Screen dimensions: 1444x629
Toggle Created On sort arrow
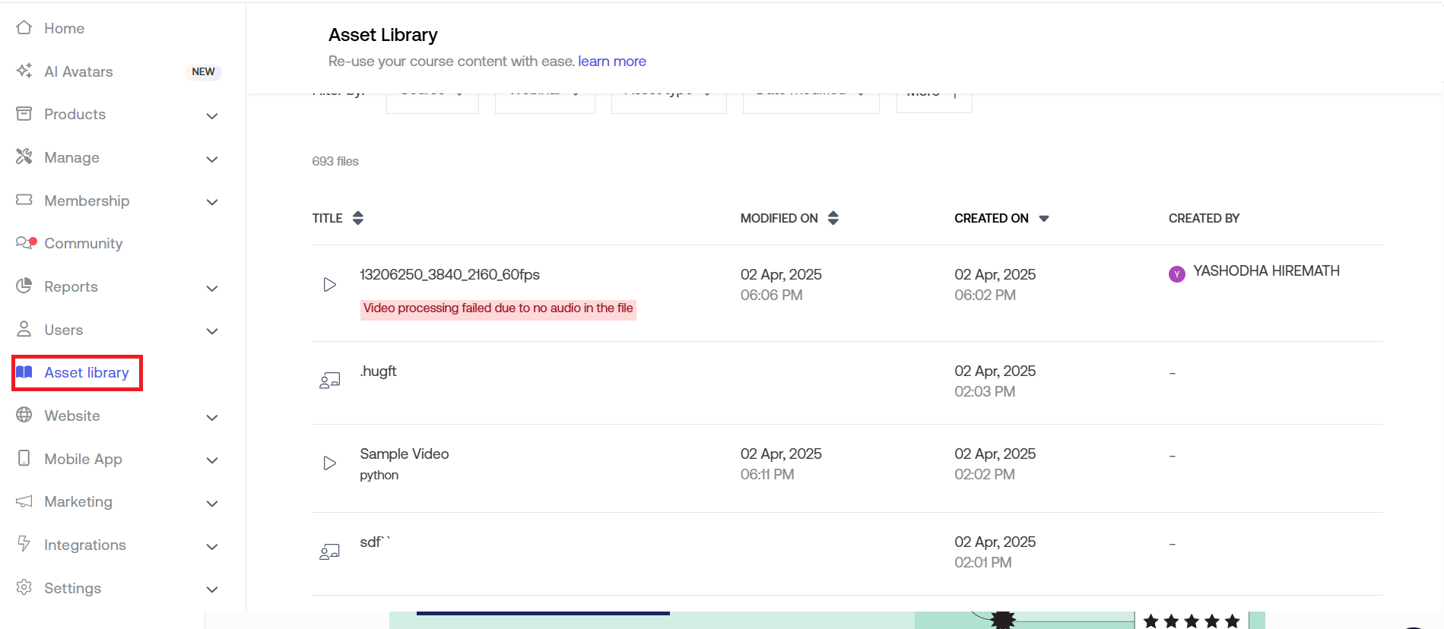coord(1043,219)
